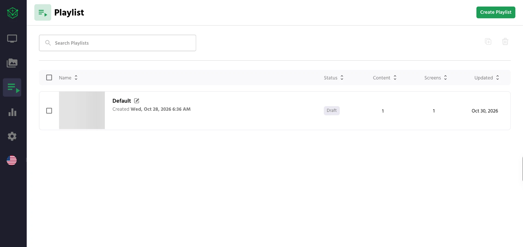The width and height of the screenshot is (523, 247).
Task: Click the Draft status badge
Action: (x=332, y=111)
